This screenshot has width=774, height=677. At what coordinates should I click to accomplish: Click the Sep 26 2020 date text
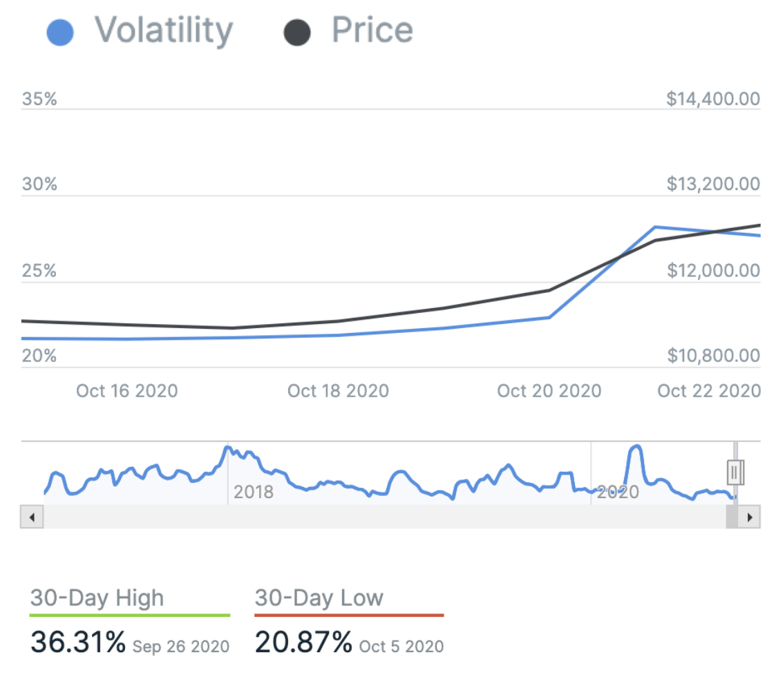click(x=181, y=647)
